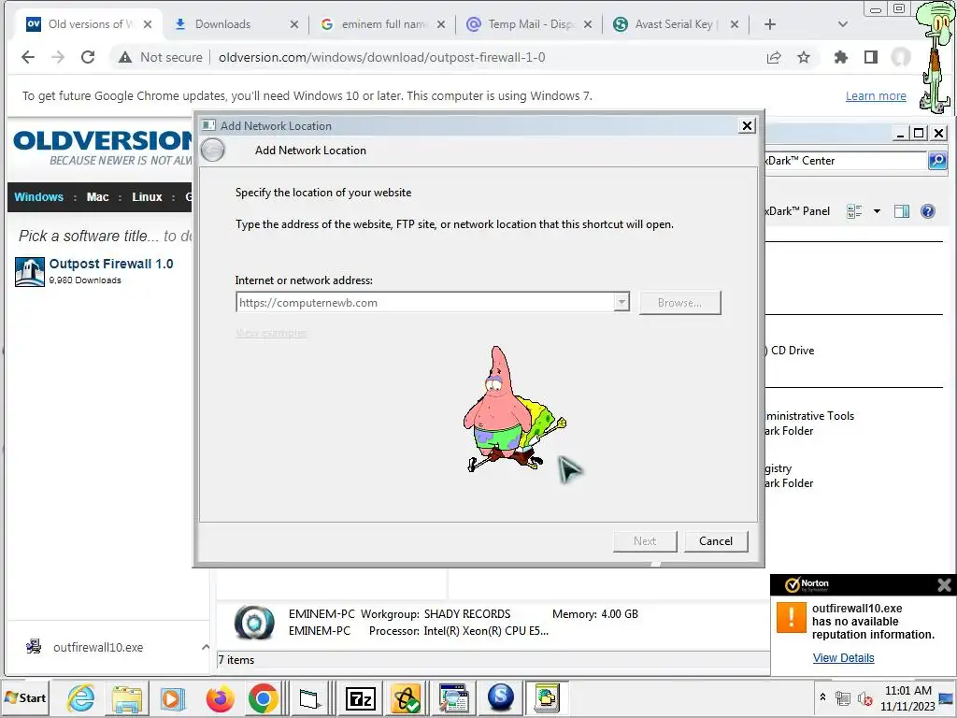The height and width of the screenshot is (718, 957).
Task: Close Norton notification popup
Action: [x=944, y=585]
